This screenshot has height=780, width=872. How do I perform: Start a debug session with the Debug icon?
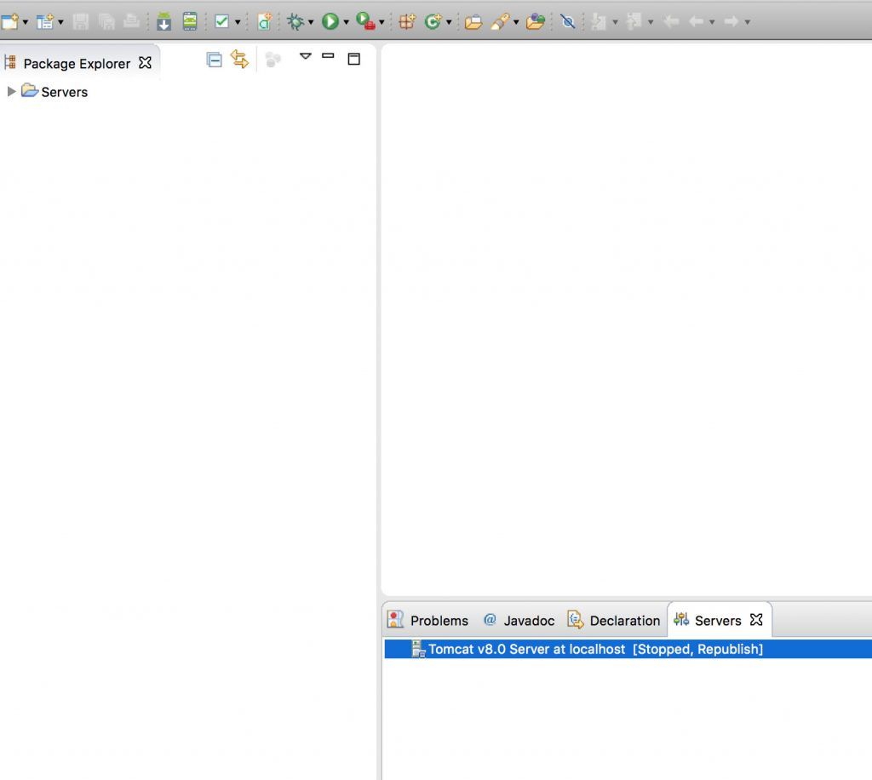pos(296,21)
